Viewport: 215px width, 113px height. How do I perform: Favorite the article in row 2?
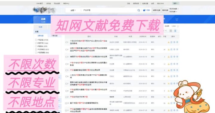point(174,49)
